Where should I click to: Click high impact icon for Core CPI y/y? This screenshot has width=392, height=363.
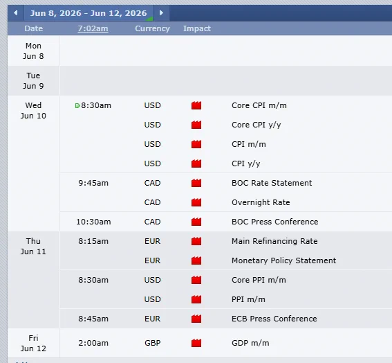196,125
